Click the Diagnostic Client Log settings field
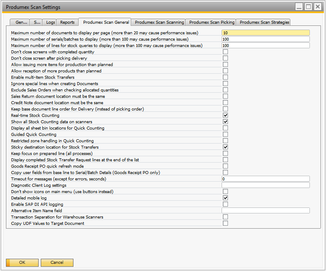Screen dimensions: 326x271 click(265, 185)
